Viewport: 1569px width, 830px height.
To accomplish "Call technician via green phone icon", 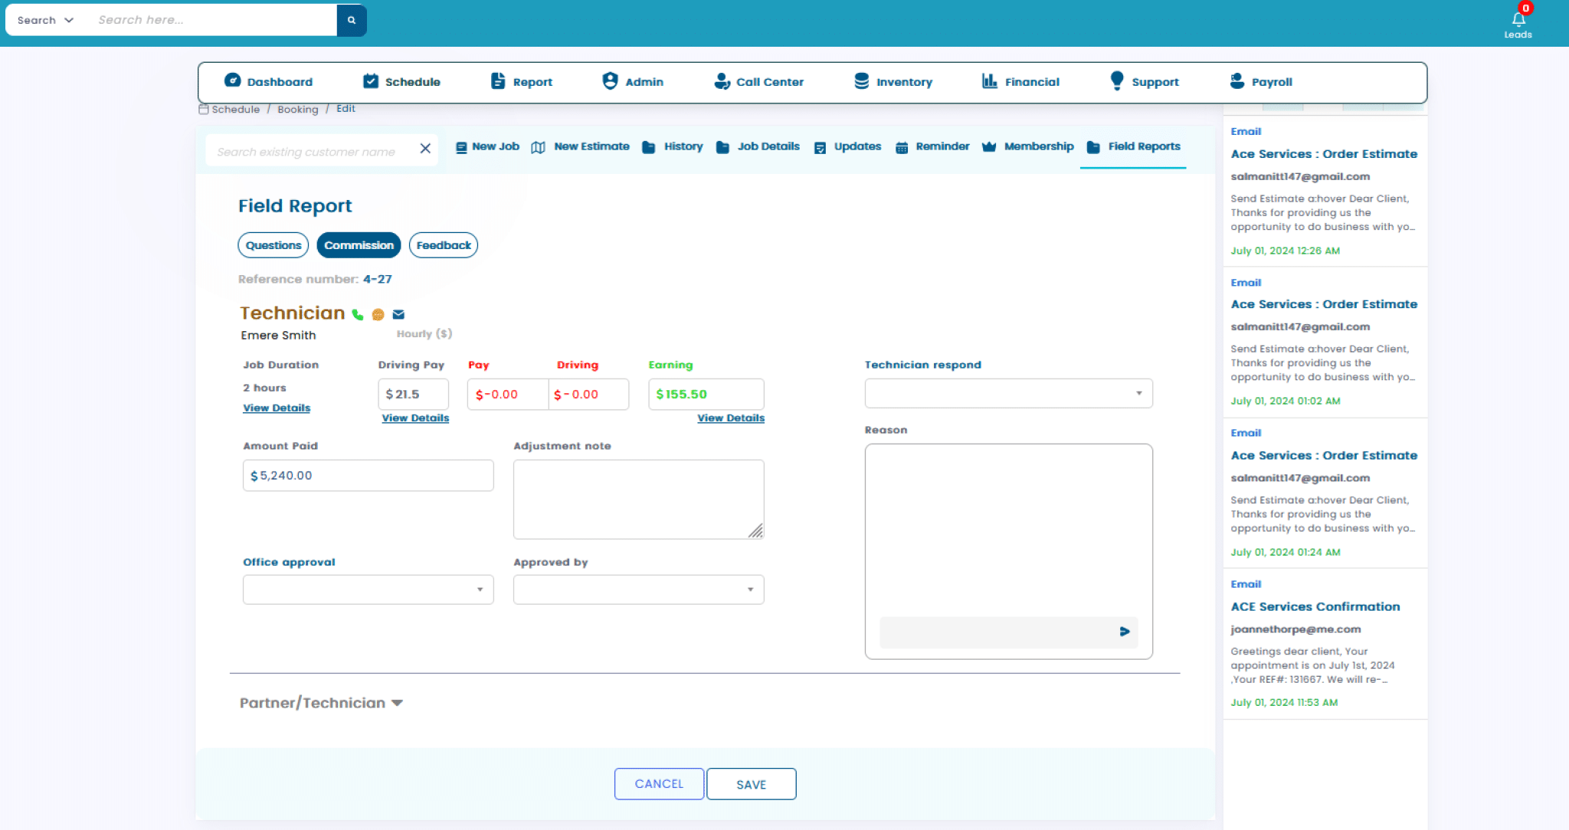I will click(358, 314).
